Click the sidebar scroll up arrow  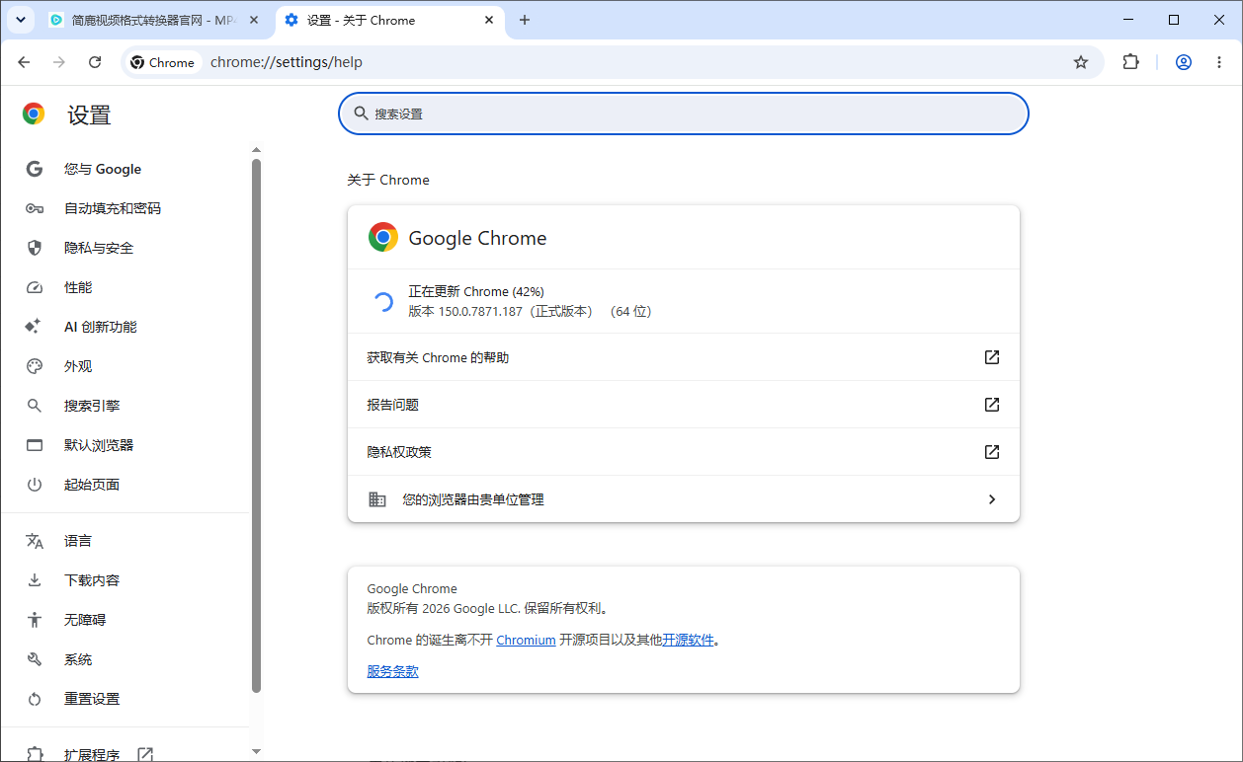(257, 150)
